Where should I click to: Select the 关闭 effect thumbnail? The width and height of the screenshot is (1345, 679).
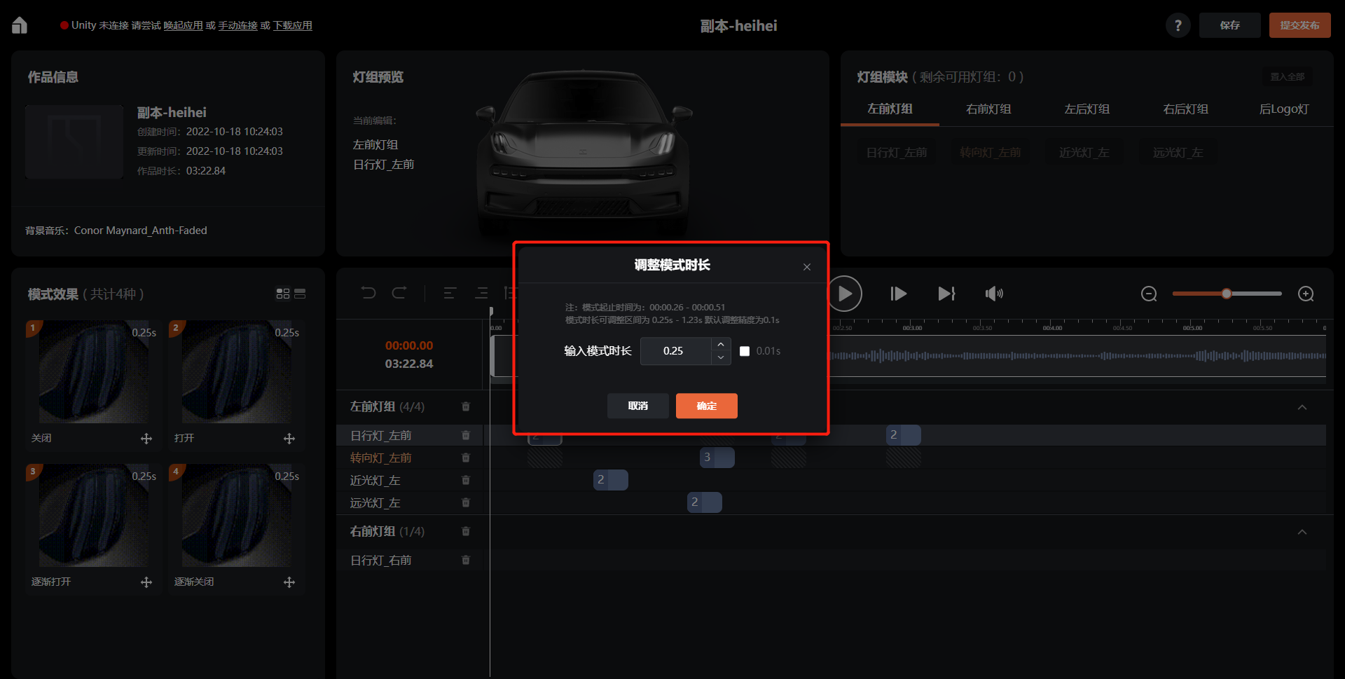click(94, 373)
